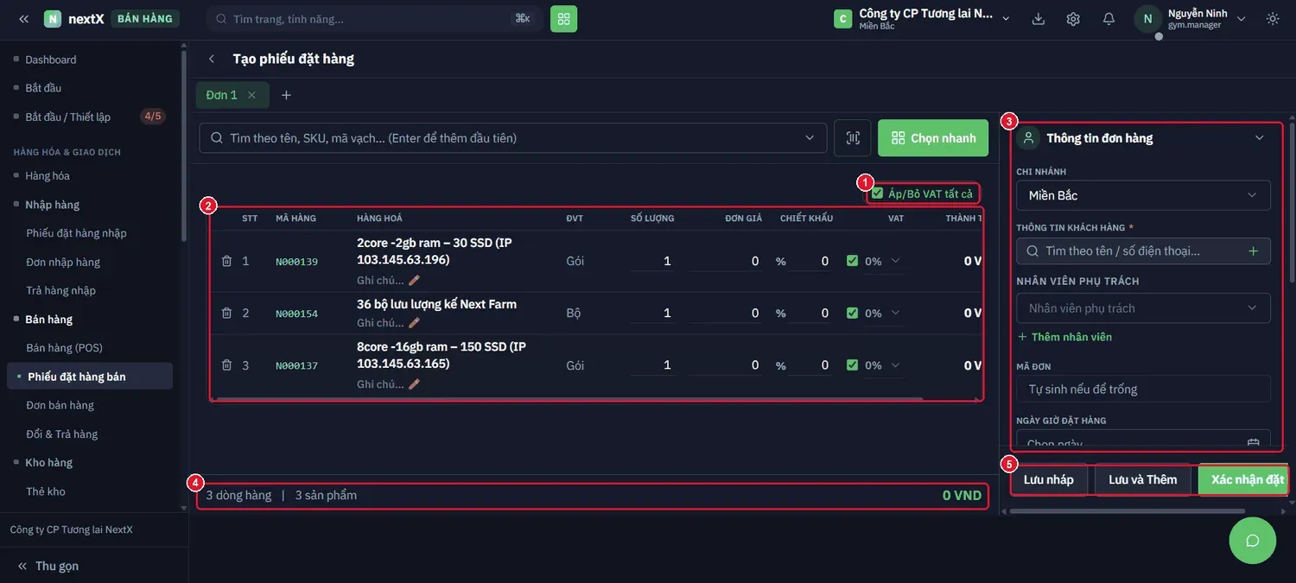Image resolution: width=1296 pixels, height=583 pixels.
Task: Expand Nhân viên phụ trách dropdown
Action: click(x=1143, y=308)
